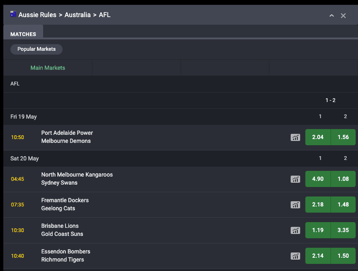Select North Melbourne Kangaroos odds 4.90
Screen dimensions: 358x271
(318, 179)
